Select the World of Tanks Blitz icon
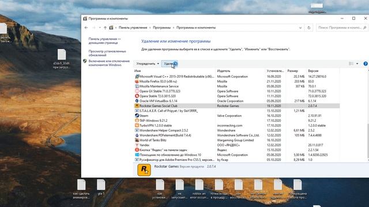Screen dimensions: 369x207 click(x=137, y=140)
